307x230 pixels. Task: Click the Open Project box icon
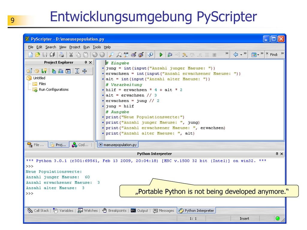pyautogui.click(x=37, y=71)
